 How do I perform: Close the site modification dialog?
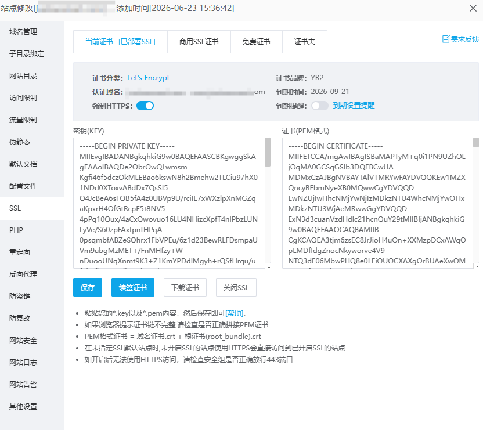tap(473, 8)
